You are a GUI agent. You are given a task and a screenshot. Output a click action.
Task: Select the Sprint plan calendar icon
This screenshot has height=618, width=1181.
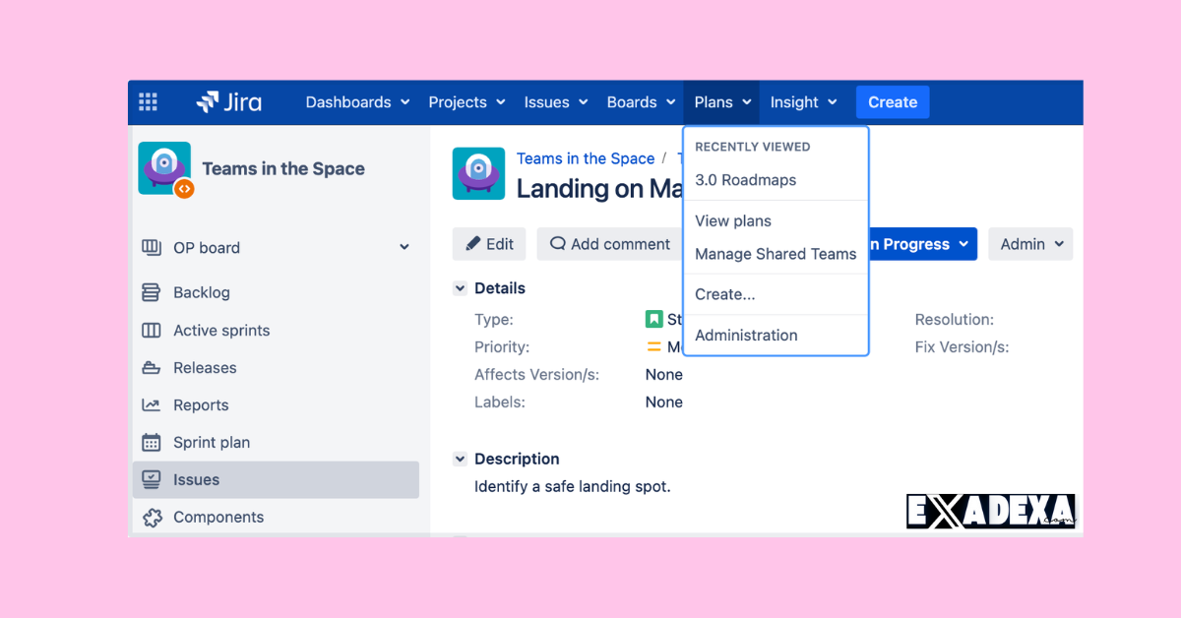pos(152,442)
